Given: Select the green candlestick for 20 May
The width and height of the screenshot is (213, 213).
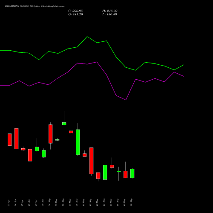Looking at the screenshot, I should pos(132,173).
